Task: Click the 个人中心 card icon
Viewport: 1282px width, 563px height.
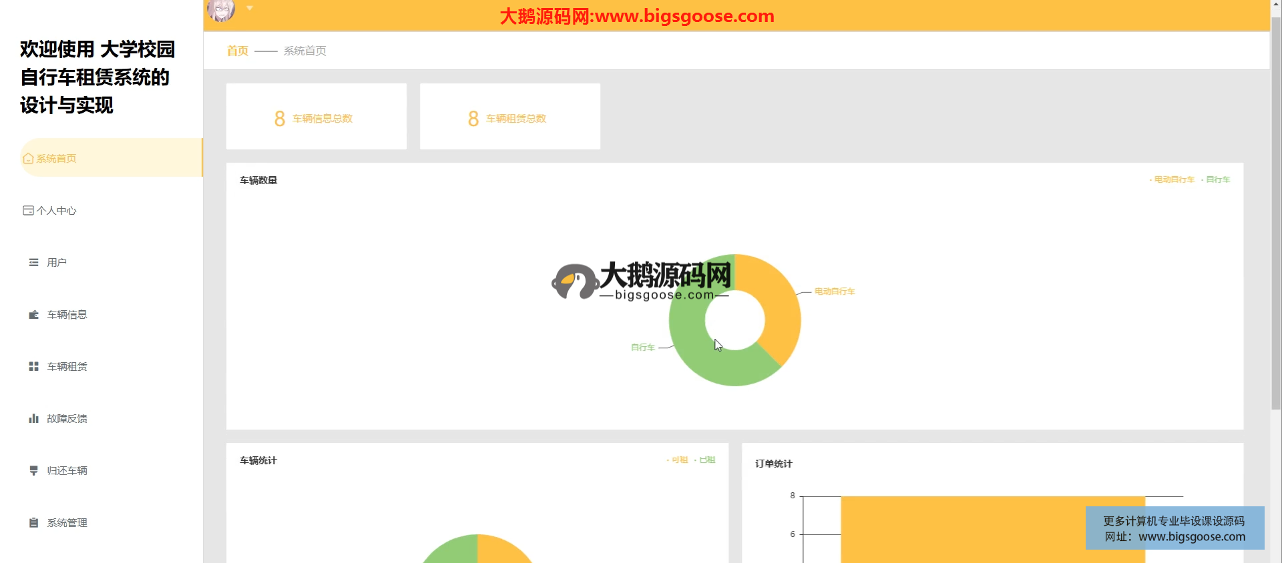Action: (28, 211)
